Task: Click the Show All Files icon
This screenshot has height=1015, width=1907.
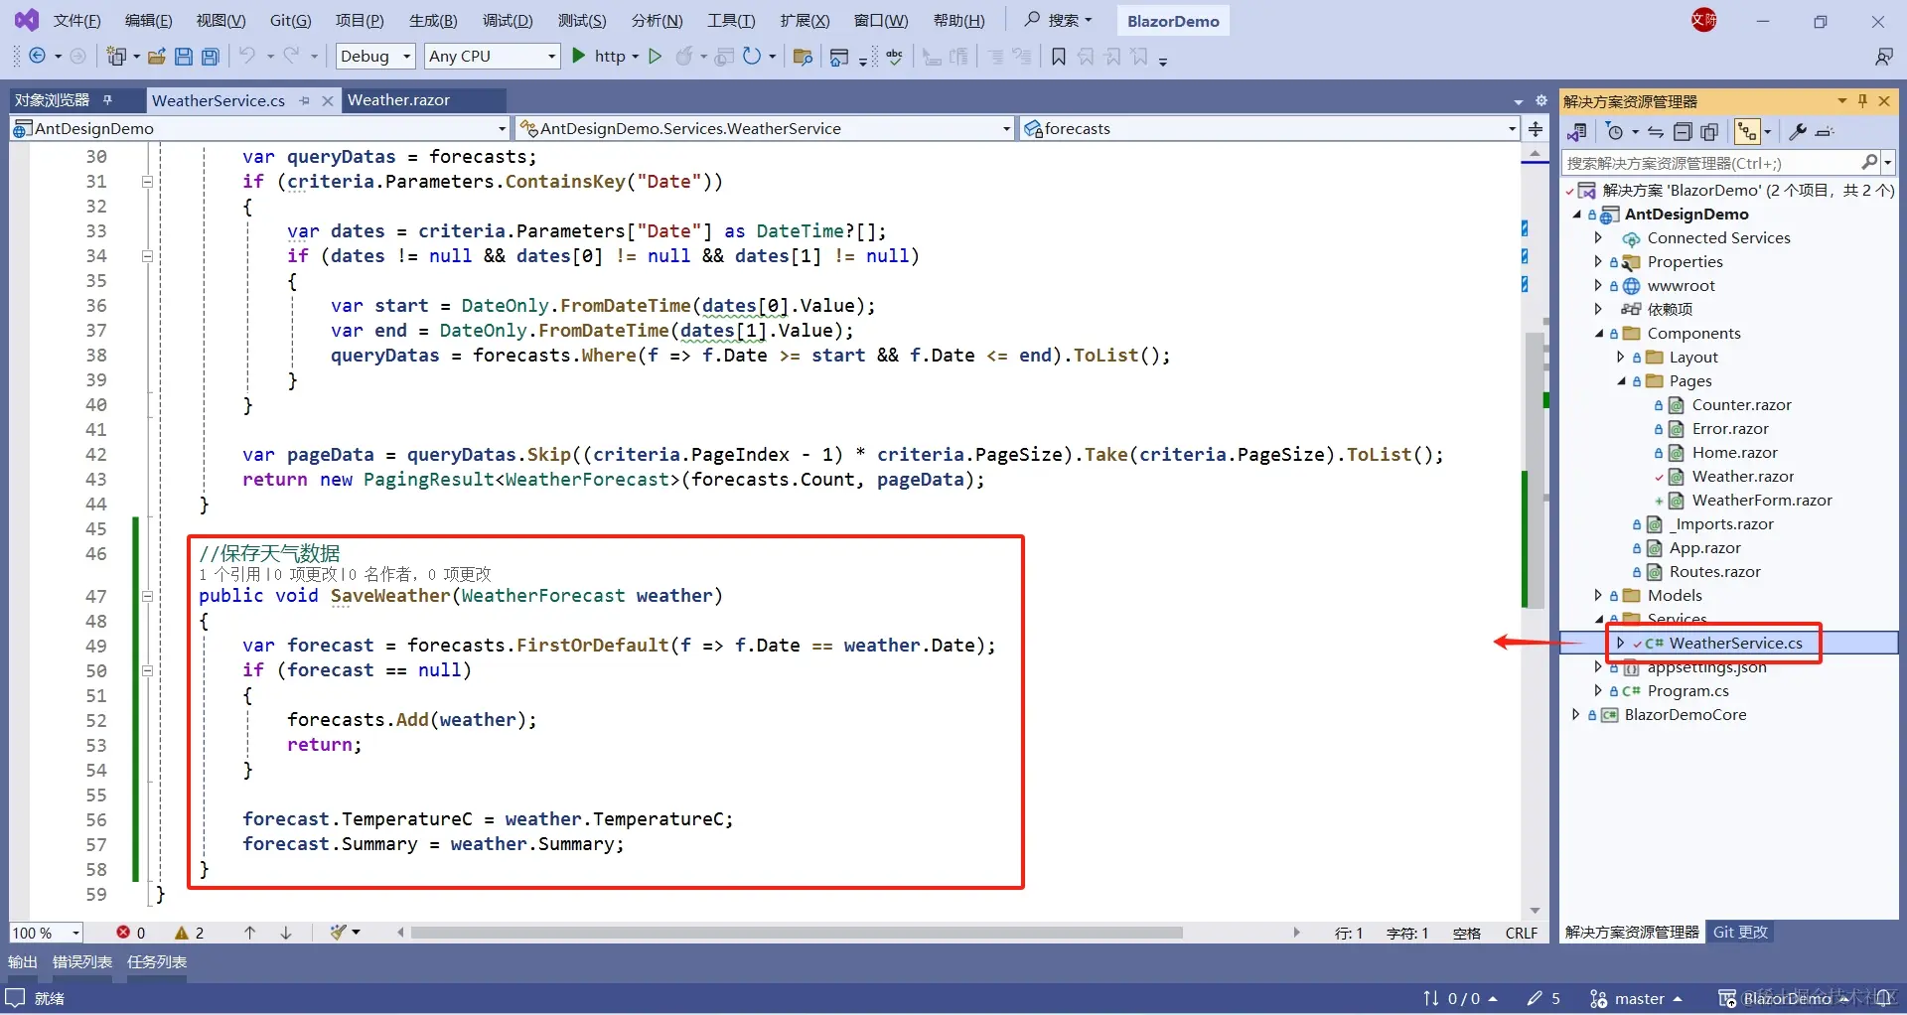Action: pyautogui.click(x=1709, y=132)
